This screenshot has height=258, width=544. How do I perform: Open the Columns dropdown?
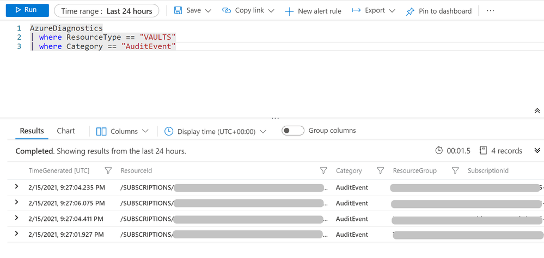[x=123, y=131]
